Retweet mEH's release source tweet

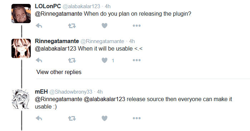point(72,118)
